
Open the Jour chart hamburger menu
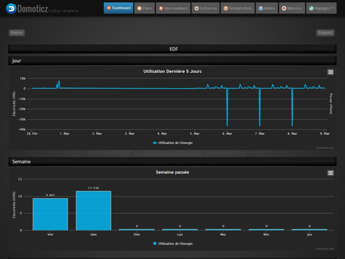click(x=330, y=72)
